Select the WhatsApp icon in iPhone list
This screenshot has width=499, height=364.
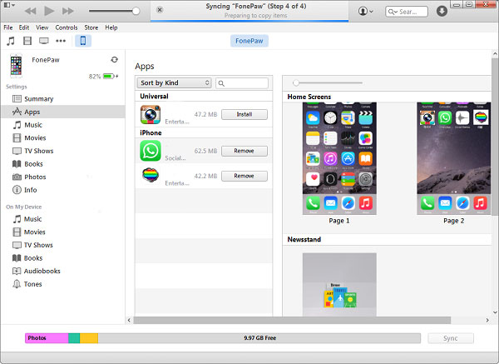click(151, 151)
